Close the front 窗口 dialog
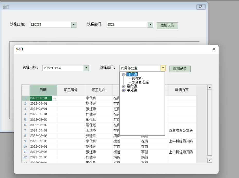Viewport: 239px width, 178px height. pos(214,49)
